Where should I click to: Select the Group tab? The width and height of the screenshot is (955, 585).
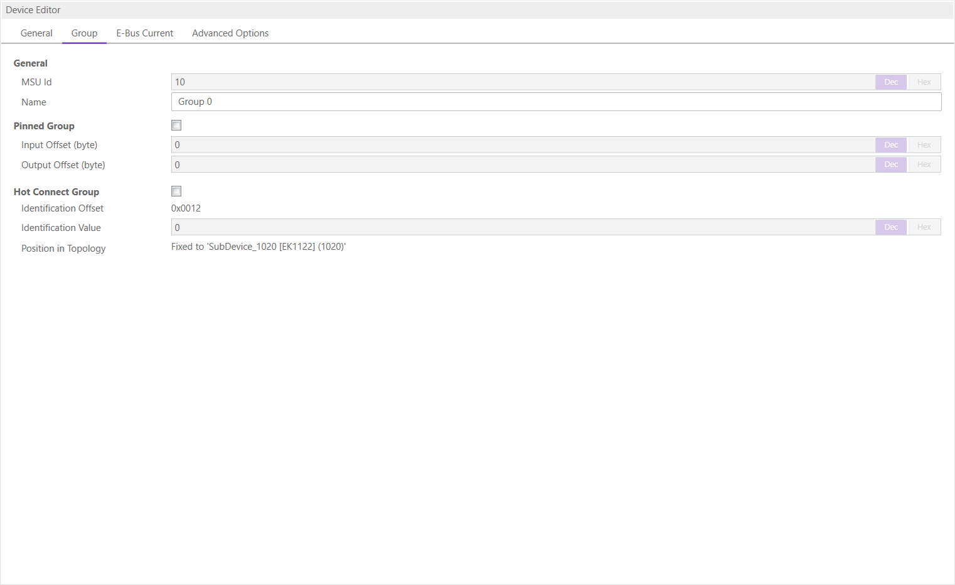pos(84,33)
